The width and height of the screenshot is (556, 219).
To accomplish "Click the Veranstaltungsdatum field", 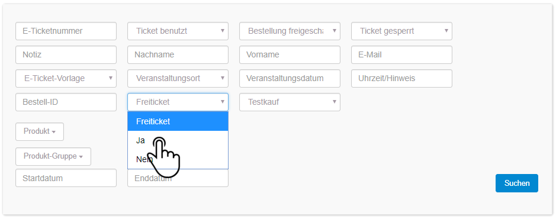I will pos(290,78).
